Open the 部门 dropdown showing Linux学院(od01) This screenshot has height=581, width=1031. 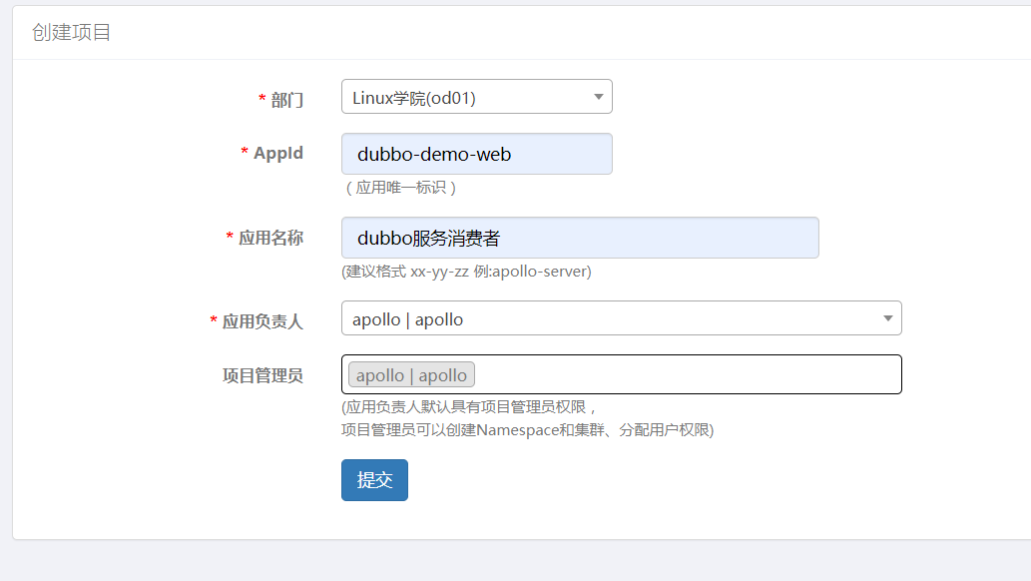(x=477, y=97)
